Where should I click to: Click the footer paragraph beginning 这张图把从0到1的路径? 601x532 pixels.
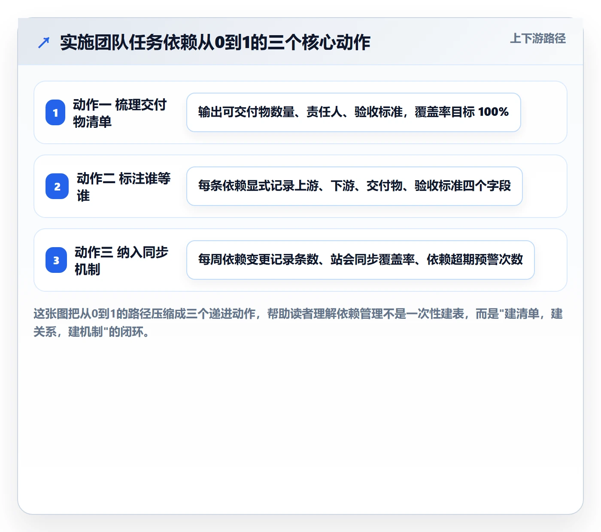[x=298, y=323]
